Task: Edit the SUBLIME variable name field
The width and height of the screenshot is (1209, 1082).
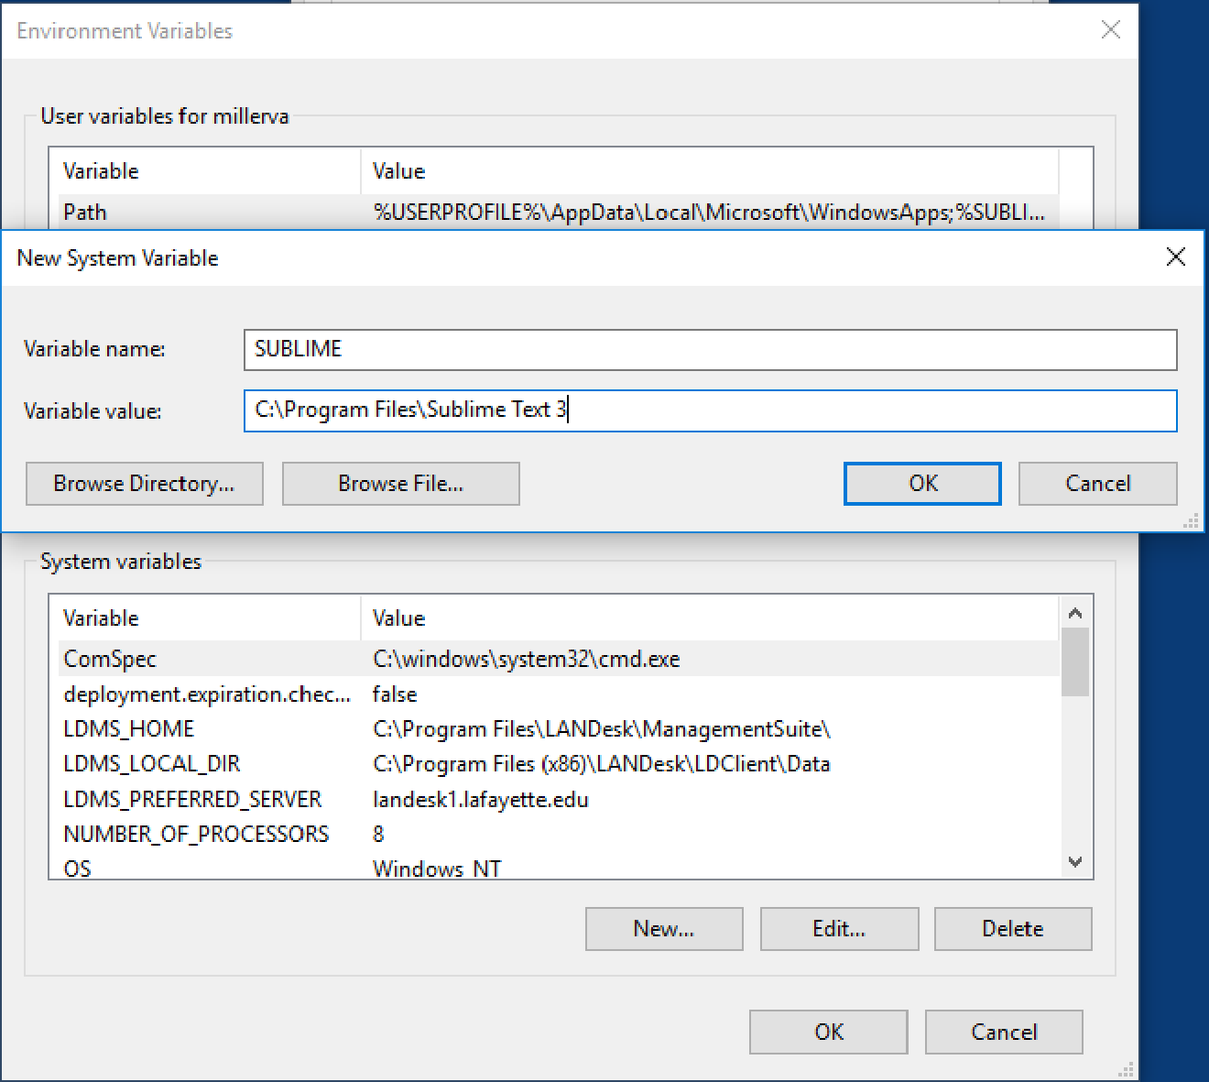Action: click(710, 349)
